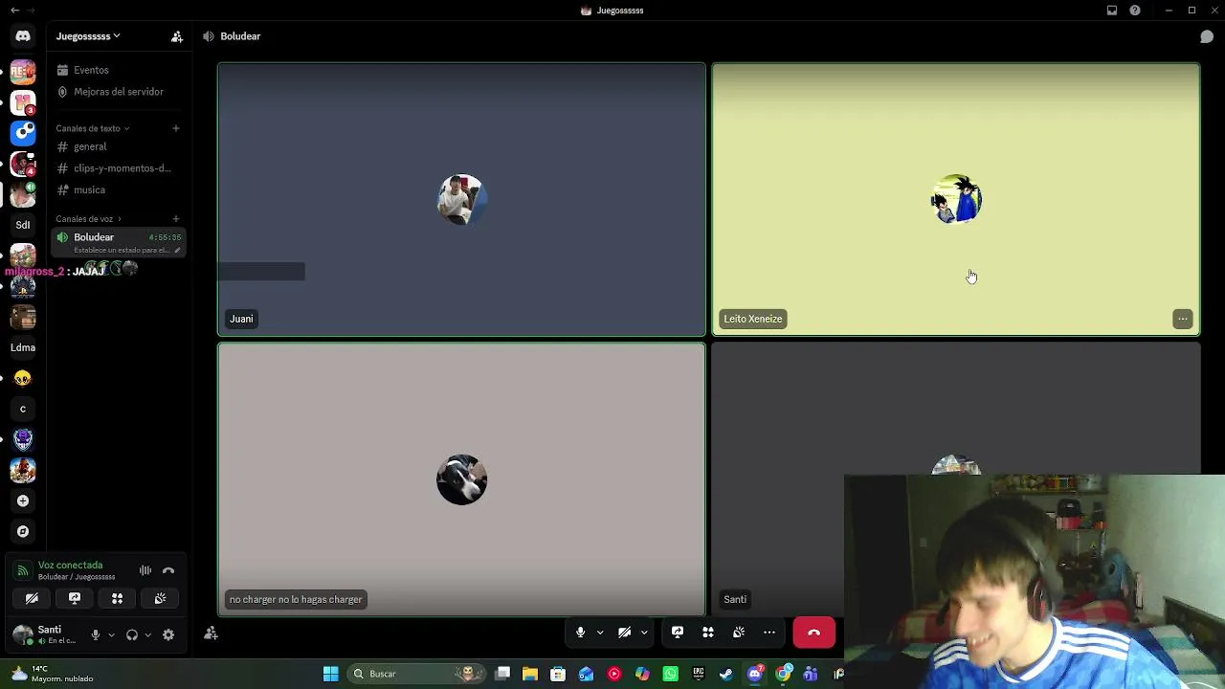Open noise suppression in Voz conectada panel

tap(145, 570)
